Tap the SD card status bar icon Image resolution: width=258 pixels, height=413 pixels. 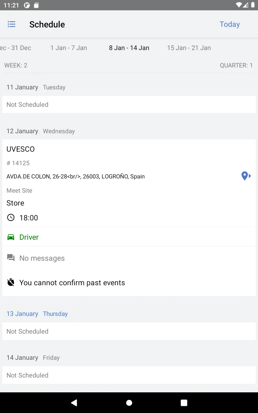[x=36, y=5]
